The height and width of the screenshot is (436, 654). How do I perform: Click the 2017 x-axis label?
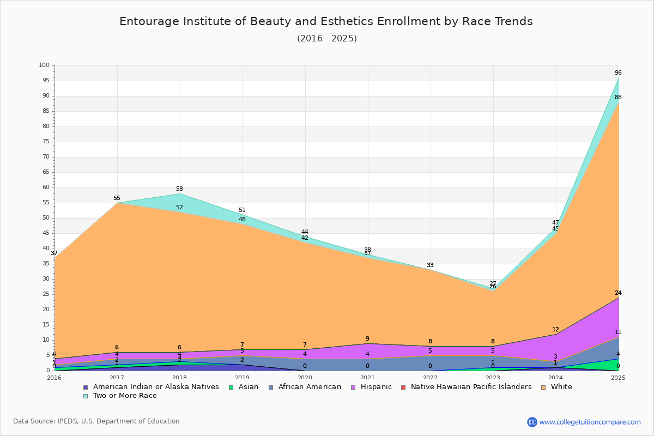(117, 378)
